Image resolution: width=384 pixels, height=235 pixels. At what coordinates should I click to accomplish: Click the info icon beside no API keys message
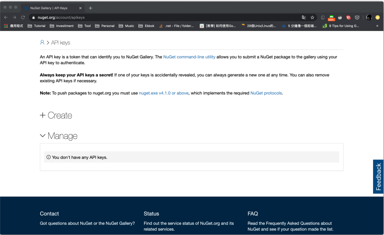coord(48,157)
